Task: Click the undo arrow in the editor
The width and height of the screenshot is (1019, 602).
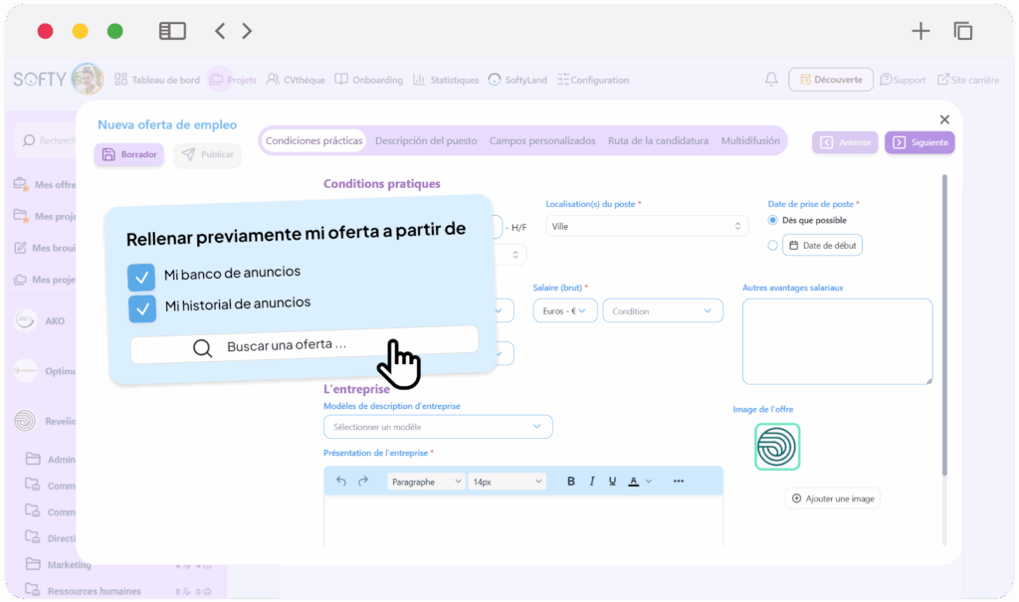Action: (341, 482)
